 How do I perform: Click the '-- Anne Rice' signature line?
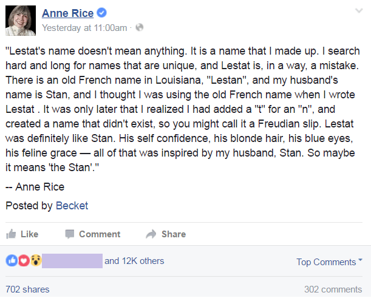(35, 187)
